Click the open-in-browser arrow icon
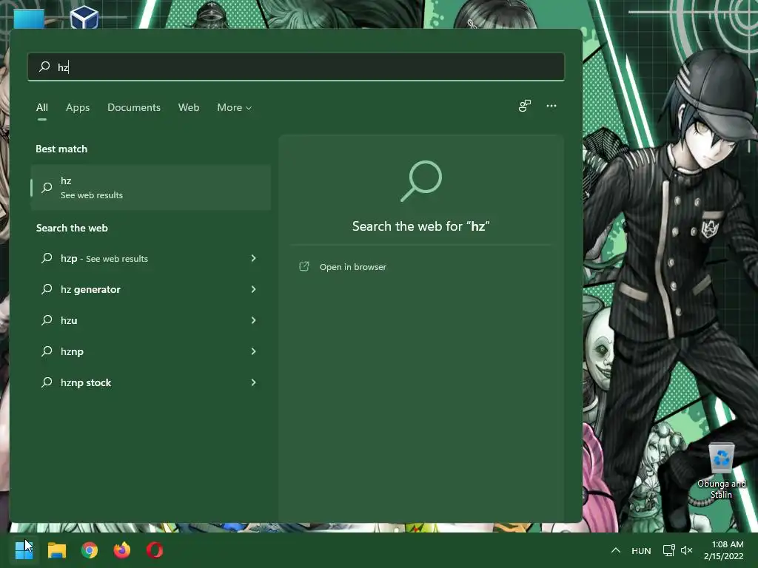 pos(304,266)
